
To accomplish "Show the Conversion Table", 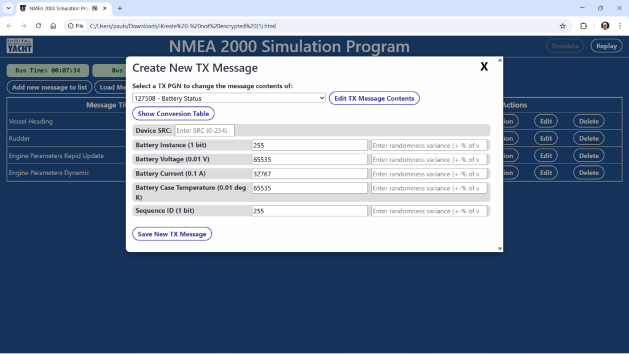I will coord(173,114).
